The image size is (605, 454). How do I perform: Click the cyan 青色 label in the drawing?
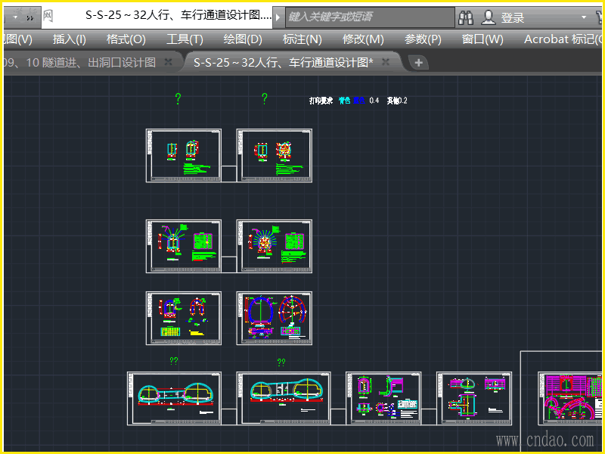[344, 101]
